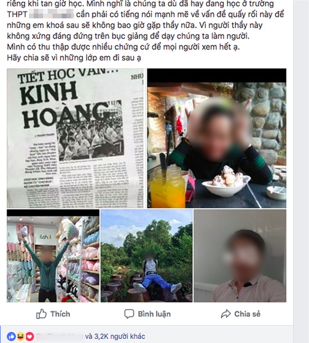The width and height of the screenshot is (309, 343).
Task: Click the red Love heart reaction icon
Action: (30, 336)
